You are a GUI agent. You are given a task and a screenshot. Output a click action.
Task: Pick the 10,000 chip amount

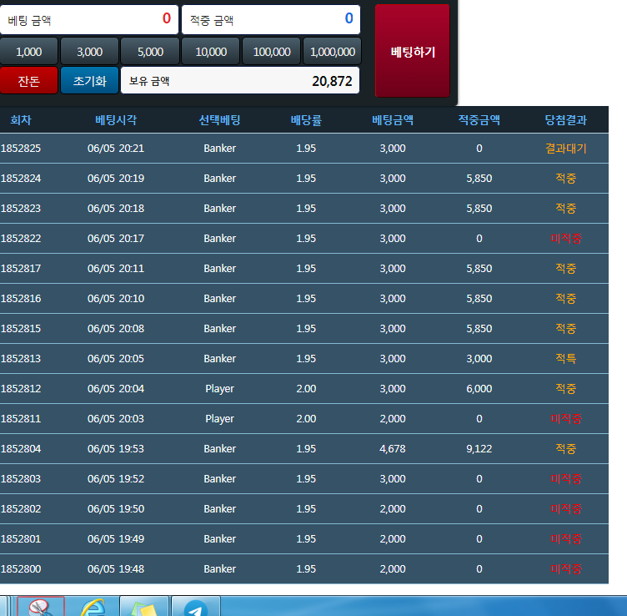click(211, 52)
